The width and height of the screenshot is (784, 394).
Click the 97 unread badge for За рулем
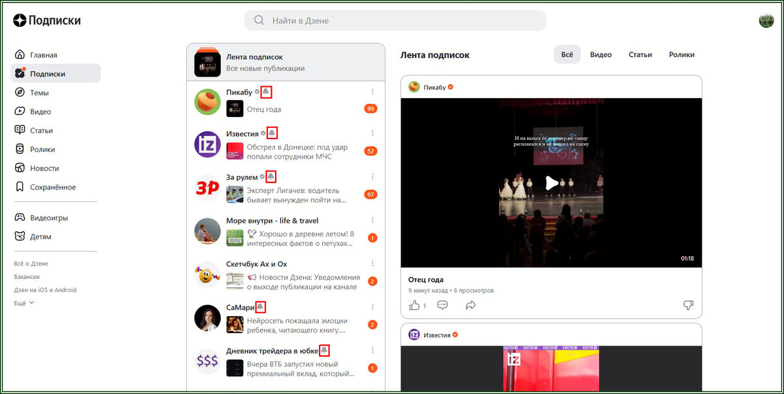click(371, 195)
